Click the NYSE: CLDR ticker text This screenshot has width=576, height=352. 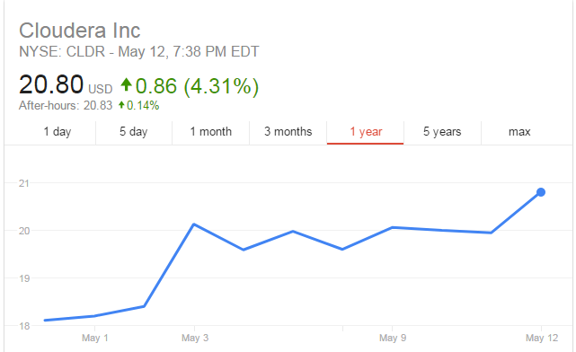click(62, 52)
